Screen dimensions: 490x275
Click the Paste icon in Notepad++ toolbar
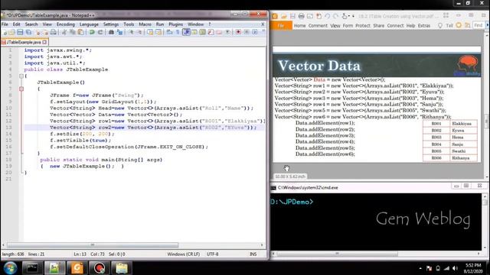click(x=80, y=32)
